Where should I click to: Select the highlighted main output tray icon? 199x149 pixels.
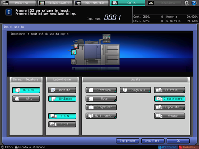click(74, 52)
